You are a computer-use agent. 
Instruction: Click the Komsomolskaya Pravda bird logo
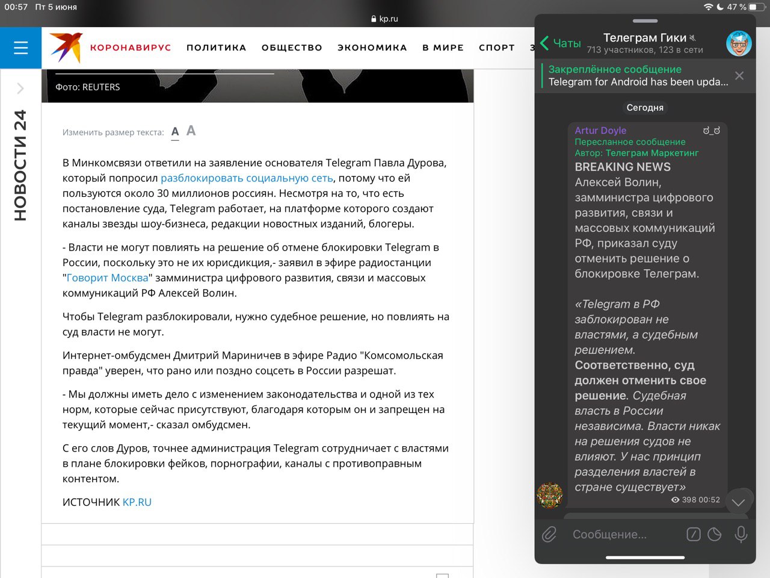click(66, 48)
